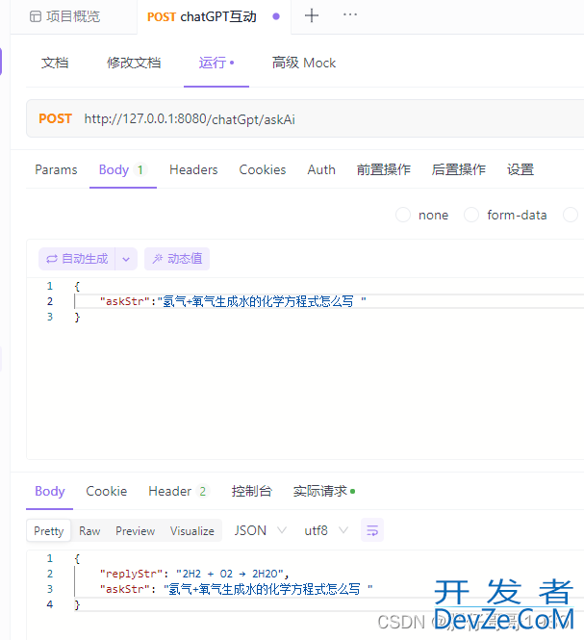
Task: Open the response Cookie tab
Action: (107, 492)
